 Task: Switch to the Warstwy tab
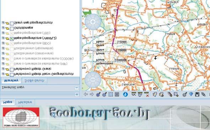tap(11, 80)
